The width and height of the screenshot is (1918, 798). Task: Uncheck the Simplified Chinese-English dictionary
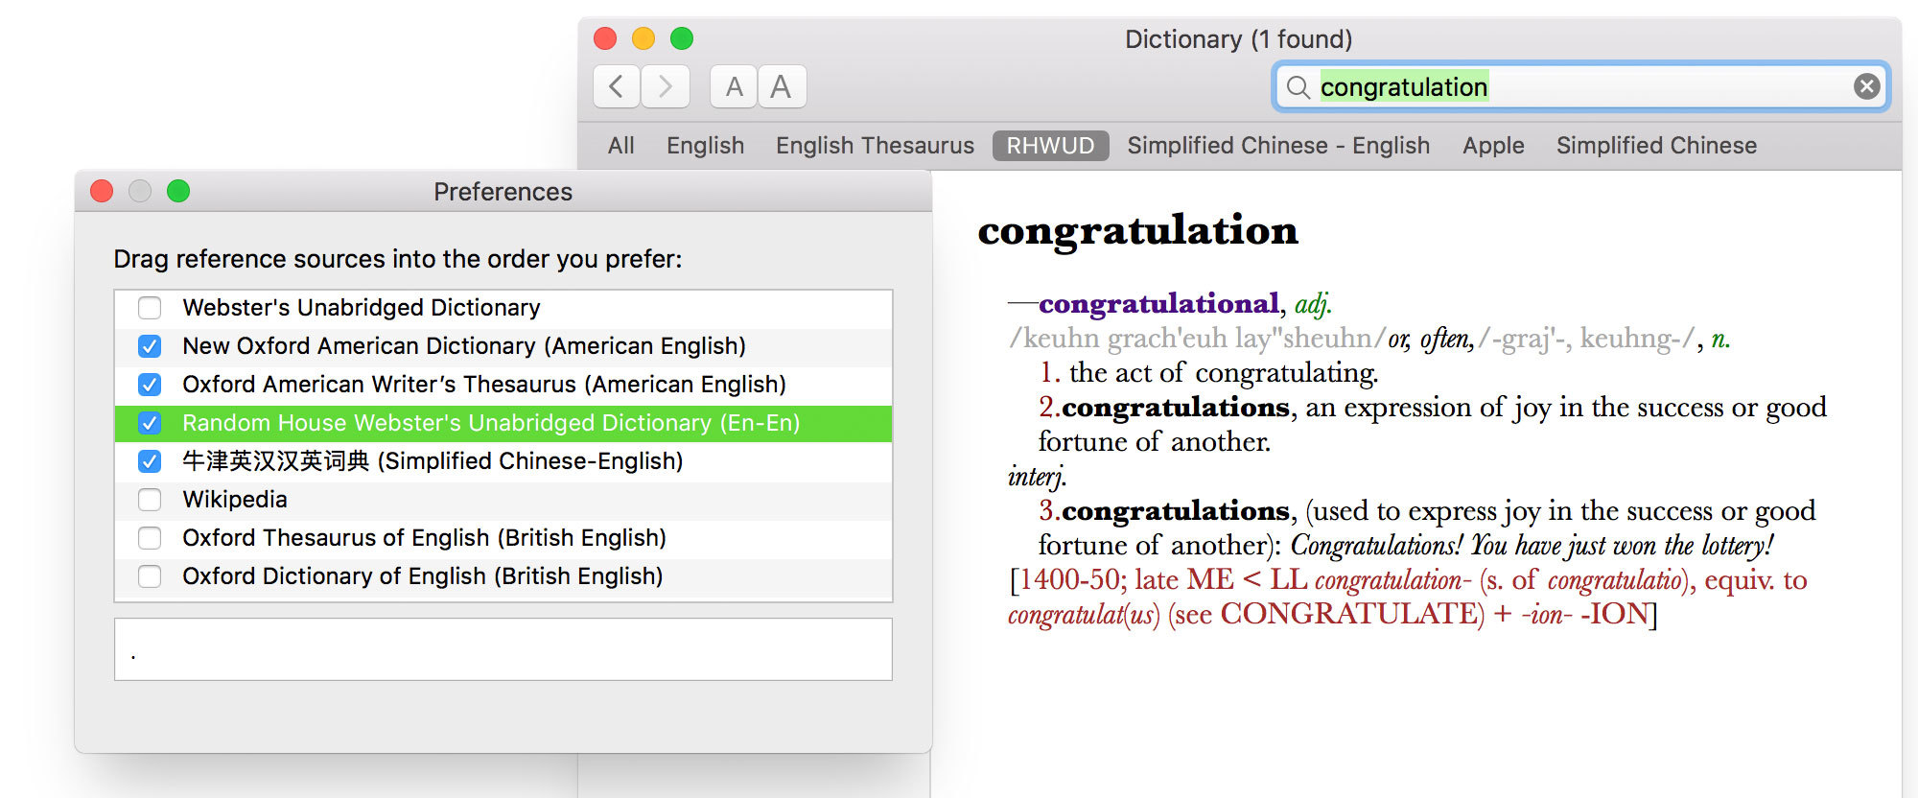(150, 461)
